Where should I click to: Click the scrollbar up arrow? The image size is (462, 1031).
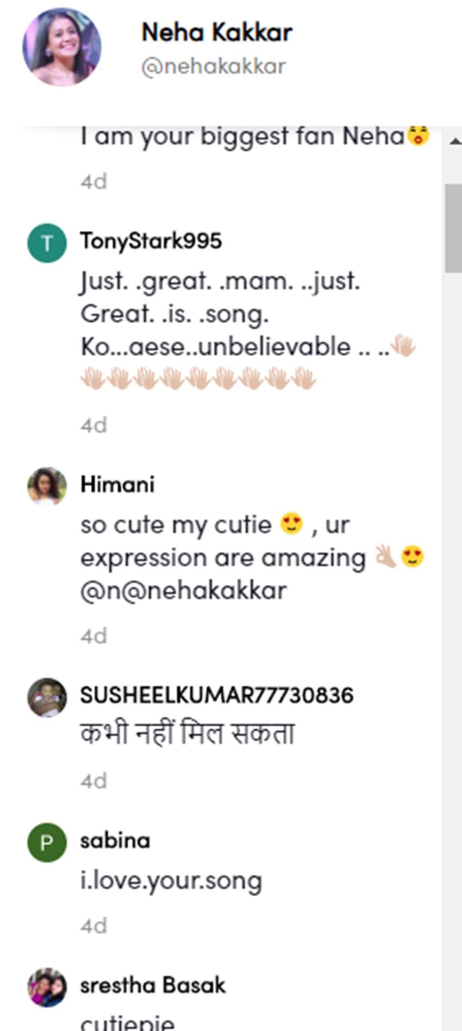coord(454,142)
